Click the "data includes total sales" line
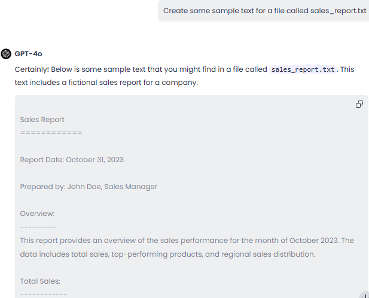 [167, 254]
